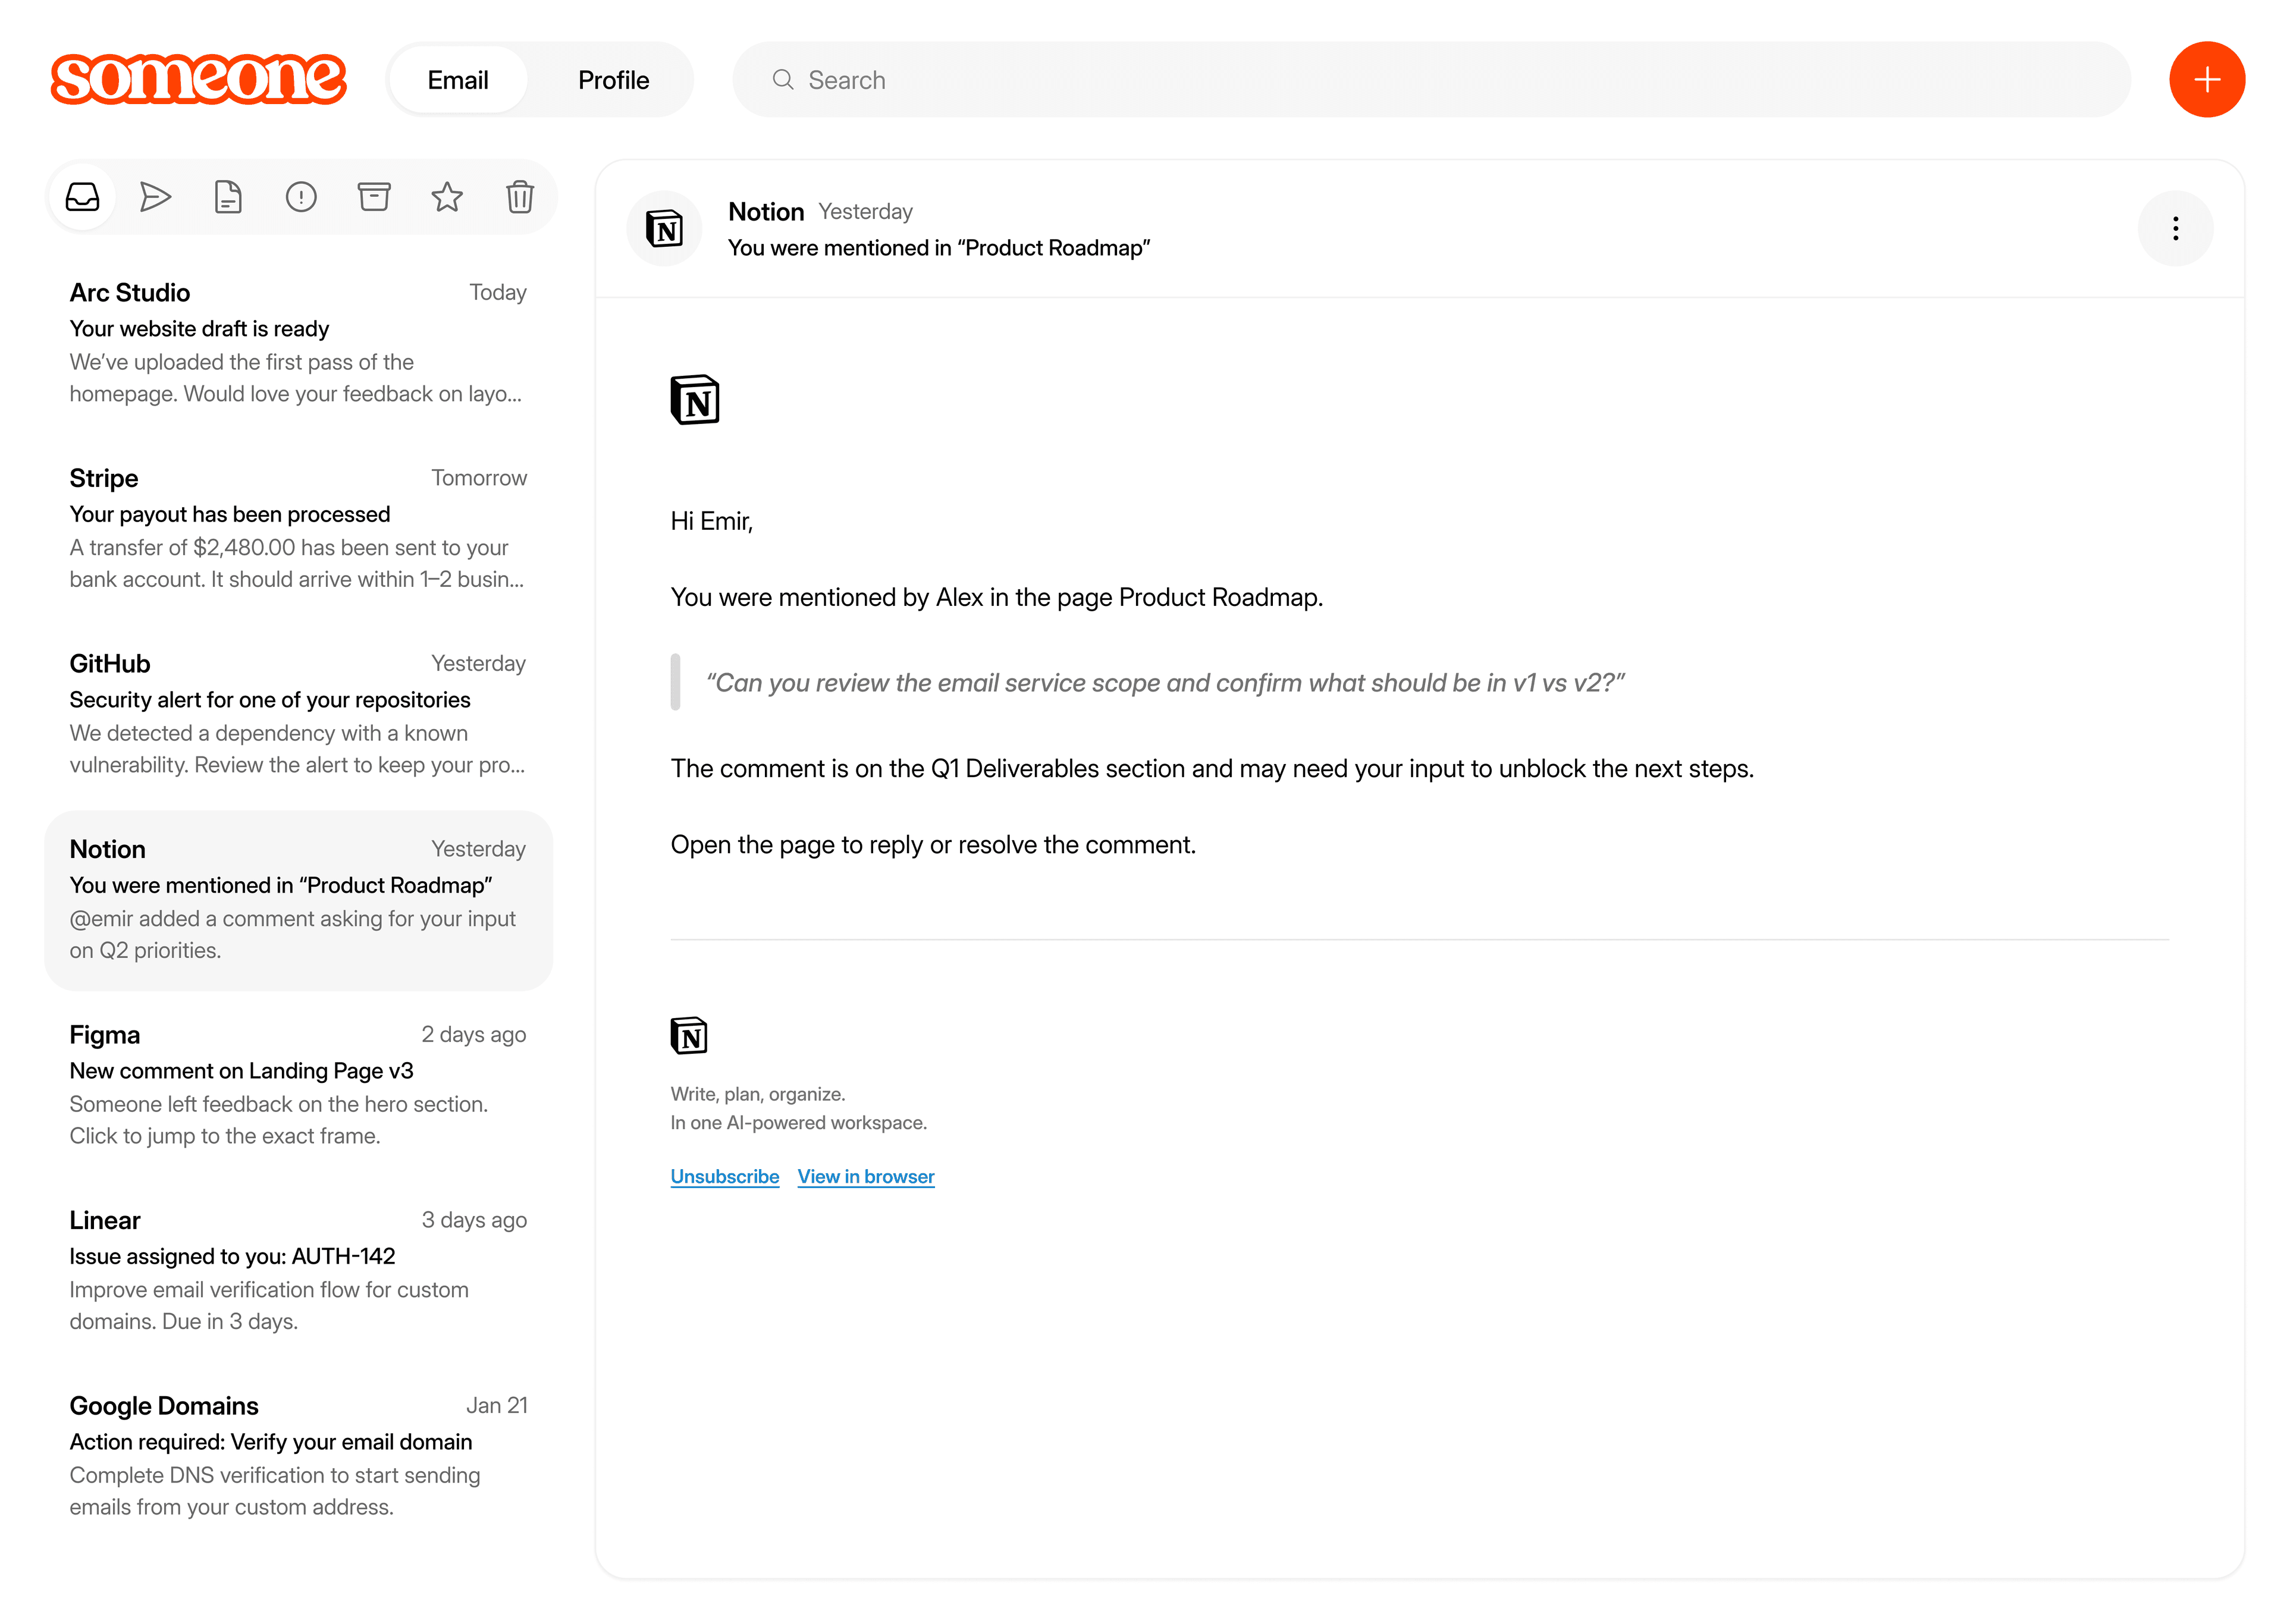Open the View in browser link

pyautogui.click(x=866, y=1177)
